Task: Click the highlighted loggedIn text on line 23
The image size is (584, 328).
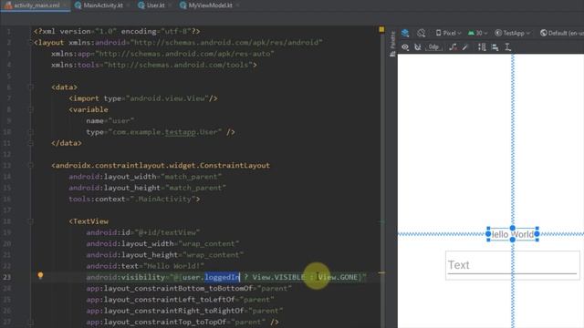Action: [x=222, y=277]
